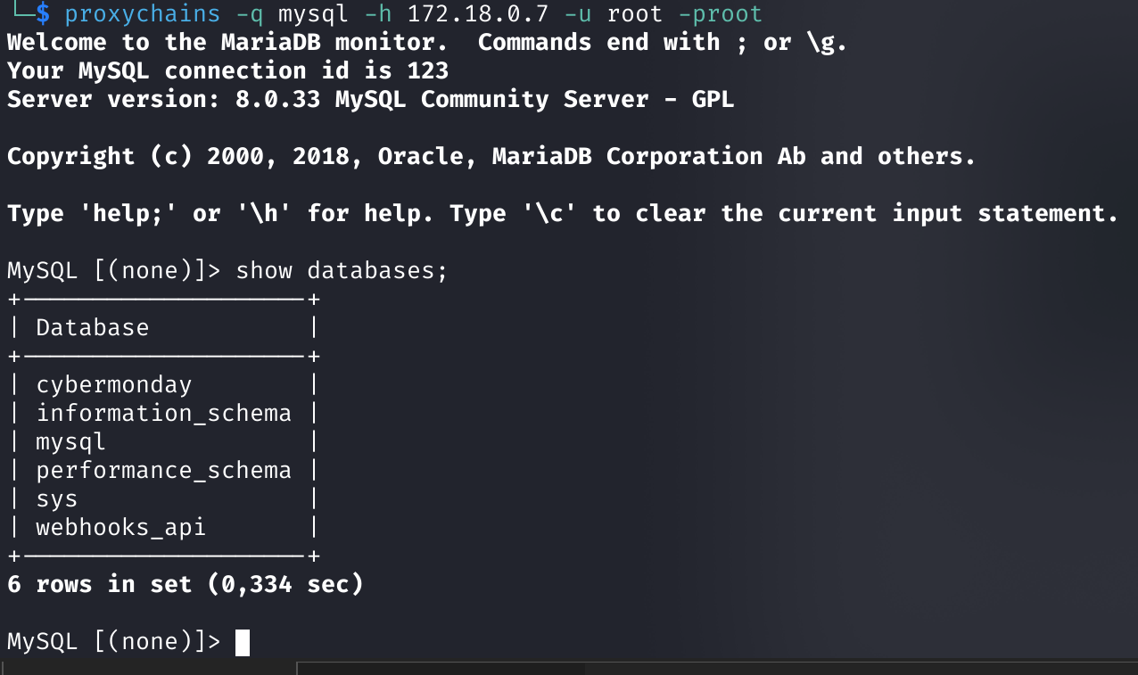Click the information_schema entry
Viewport: 1138px width, 675px height.
(163, 414)
